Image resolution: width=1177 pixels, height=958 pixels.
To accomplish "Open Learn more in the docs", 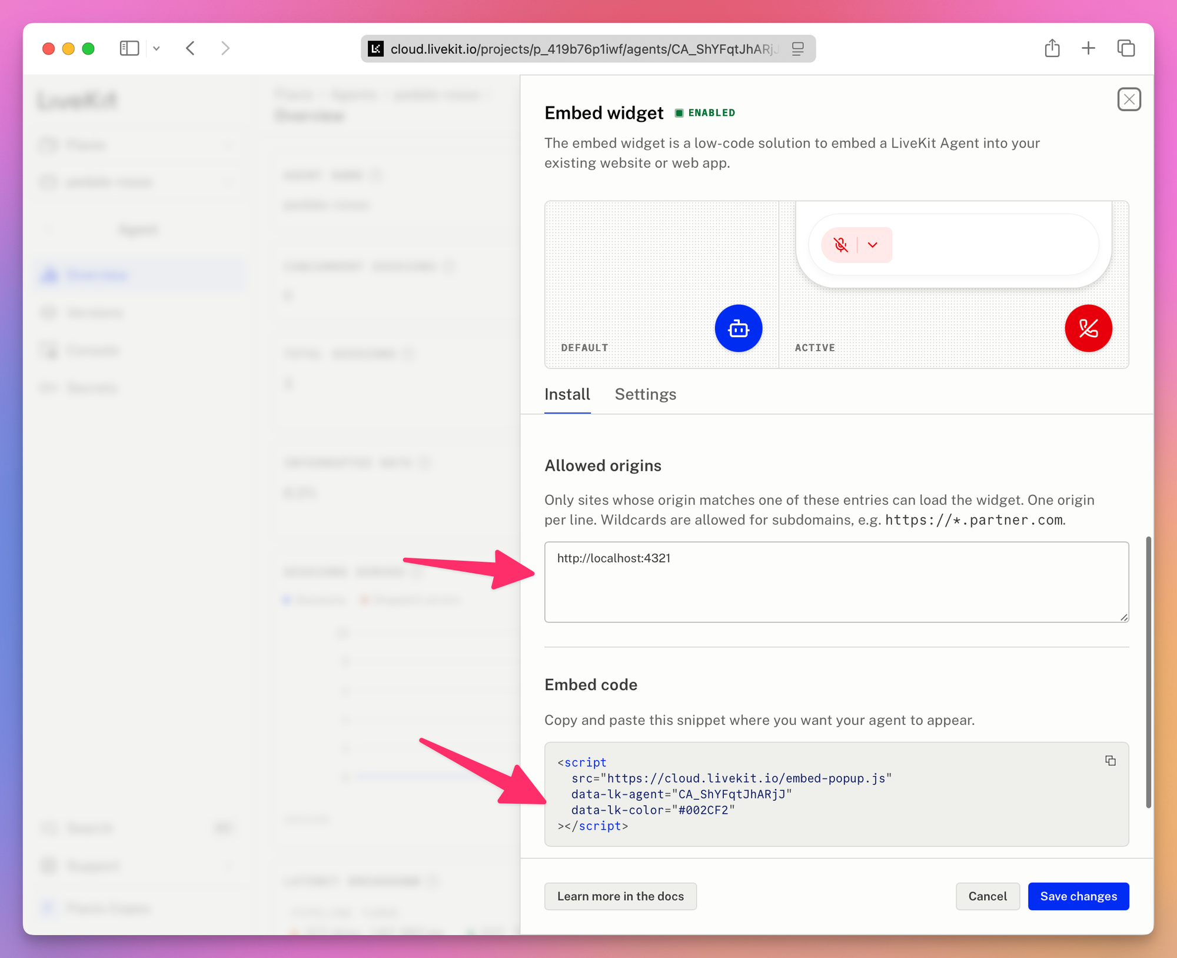I will point(620,896).
